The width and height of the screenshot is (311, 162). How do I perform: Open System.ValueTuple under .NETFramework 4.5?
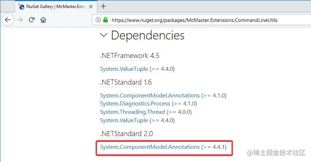(124, 69)
